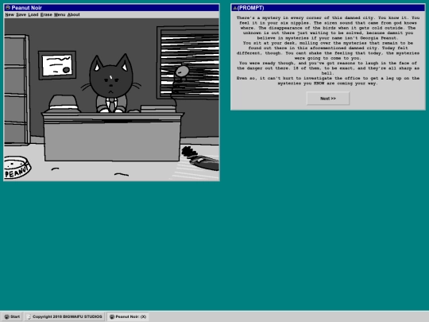Inspect the PEANUT food bowl
Viewport: 429px width, 322px height.
tap(17, 167)
